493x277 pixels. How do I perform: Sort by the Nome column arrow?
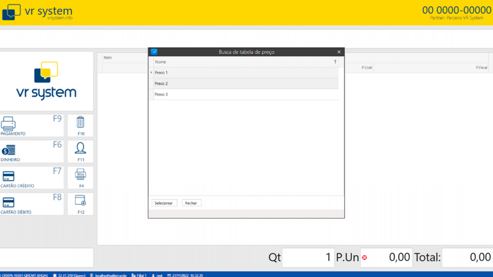tap(335, 62)
